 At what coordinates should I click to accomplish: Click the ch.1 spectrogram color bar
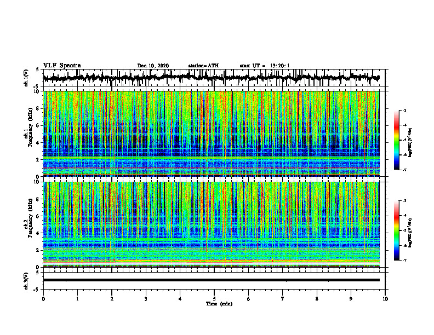click(x=396, y=140)
